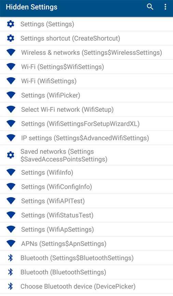The image size is (173, 296).
Task: Tap the Bluetooth icon beside Choose Bluetooth device
Action: click(11, 286)
